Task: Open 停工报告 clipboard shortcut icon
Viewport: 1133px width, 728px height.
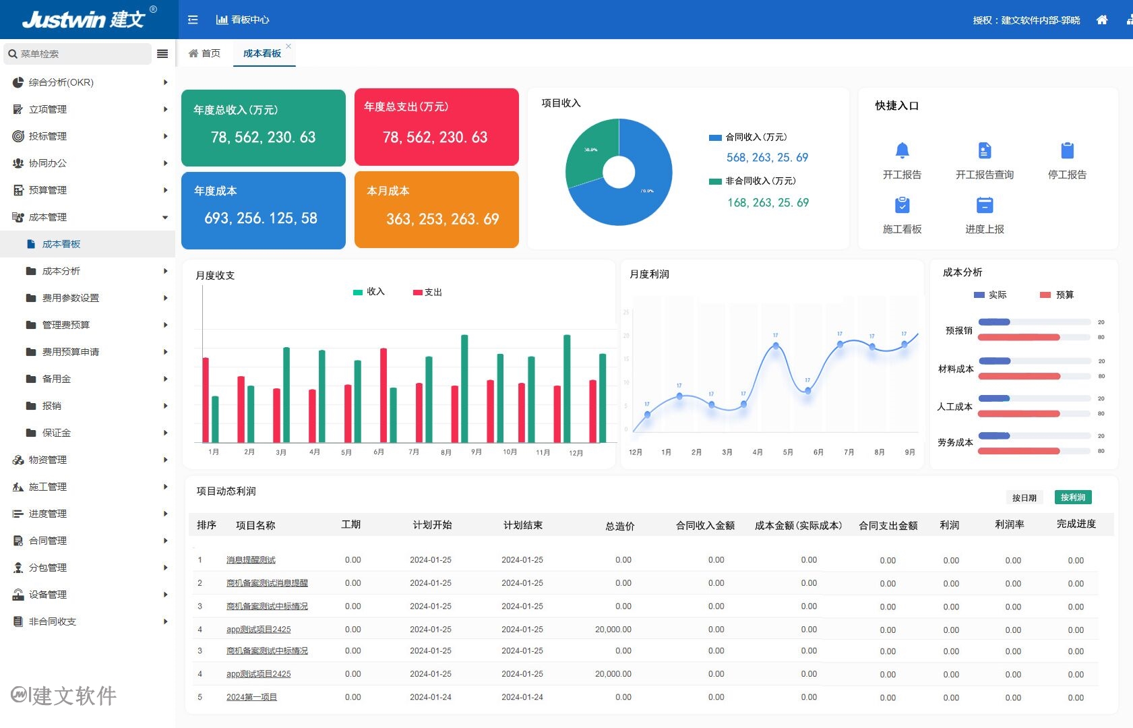Action: click(x=1067, y=150)
